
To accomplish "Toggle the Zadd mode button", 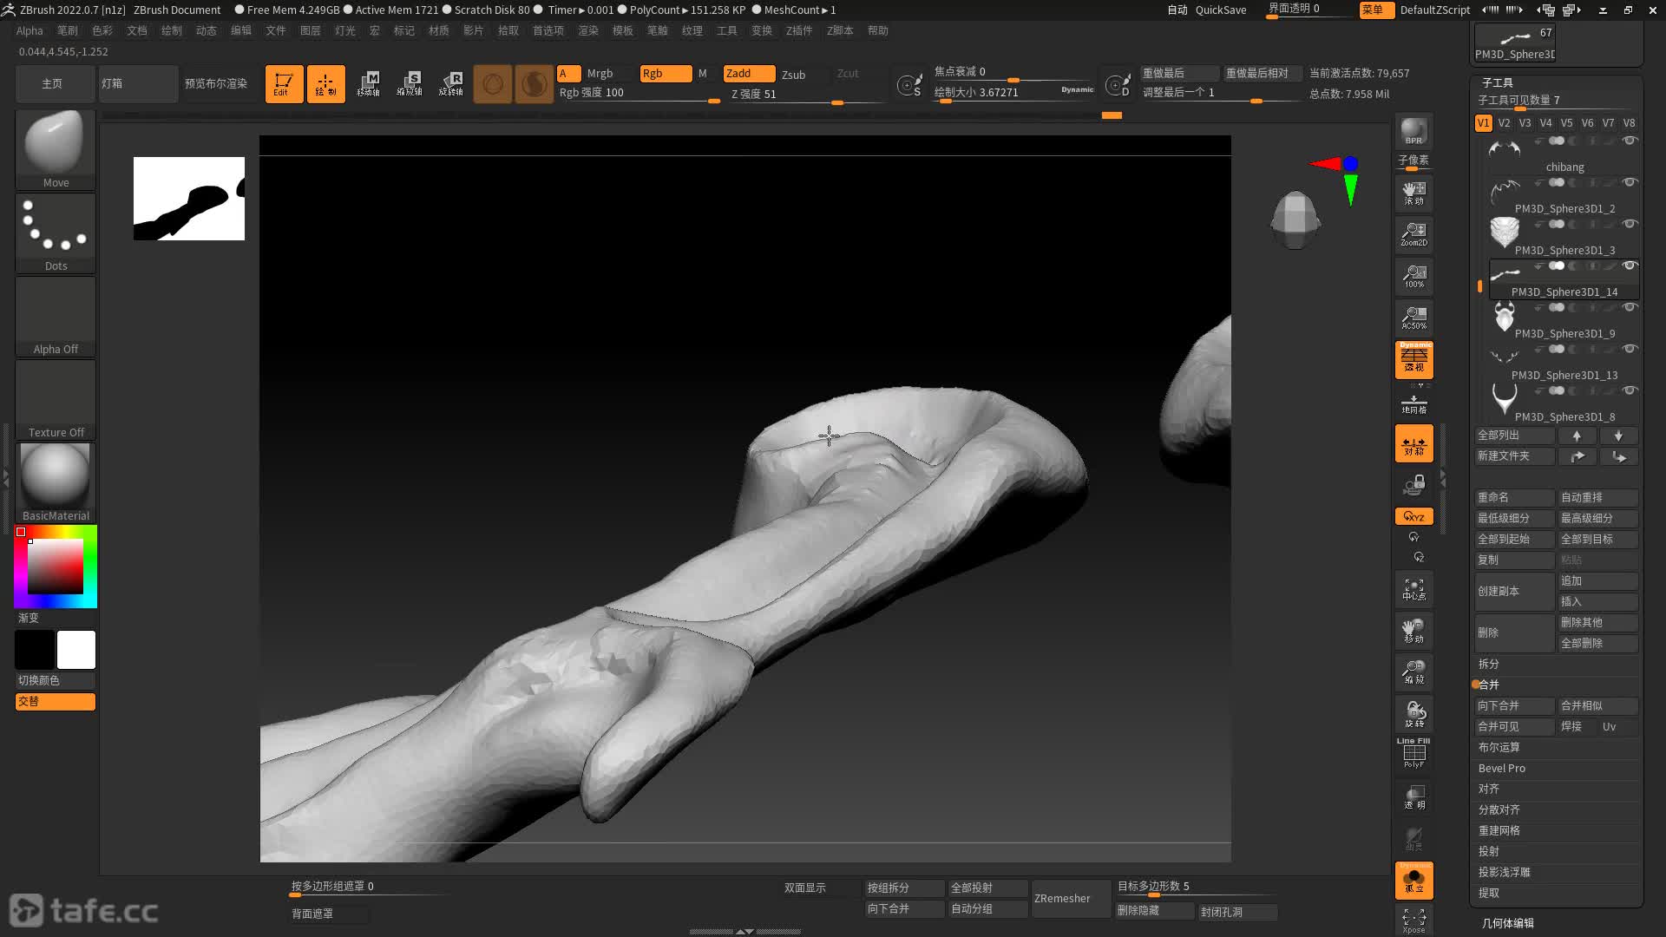I will click(749, 74).
